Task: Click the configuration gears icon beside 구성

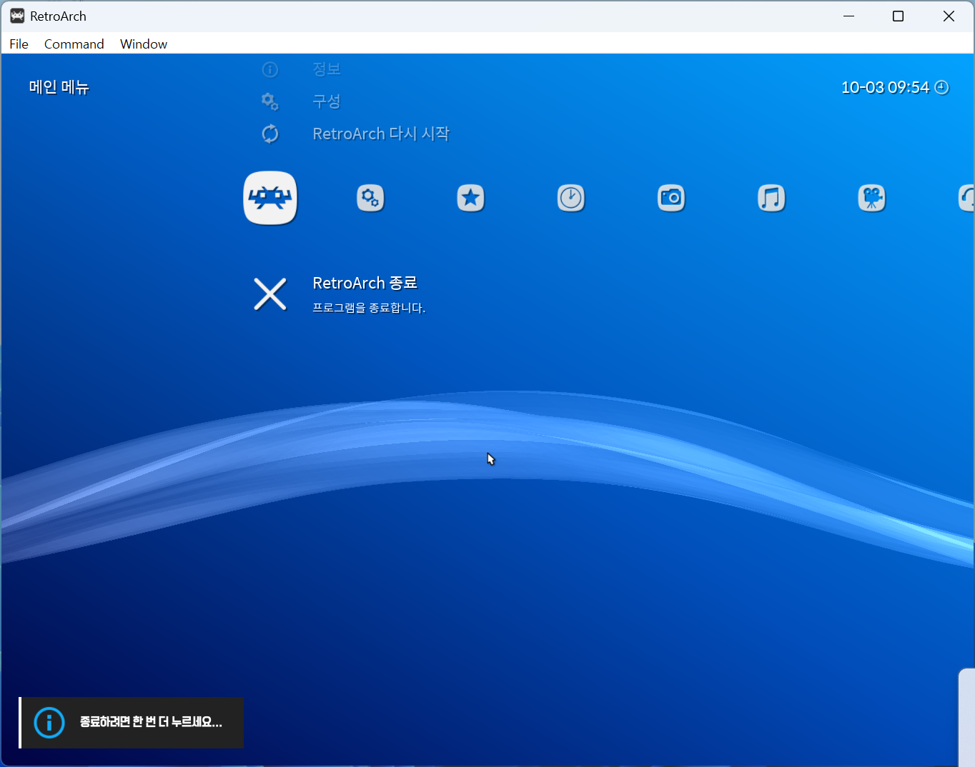Action: (270, 101)
